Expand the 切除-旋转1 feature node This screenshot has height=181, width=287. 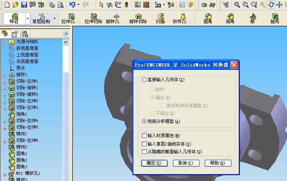(x=5, y=89)
